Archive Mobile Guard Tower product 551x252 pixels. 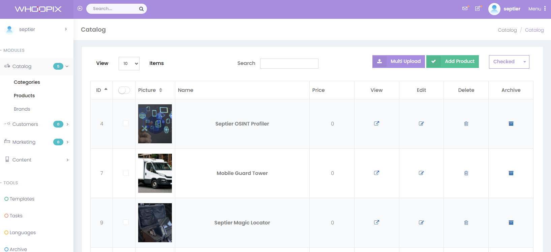[511, 173]
